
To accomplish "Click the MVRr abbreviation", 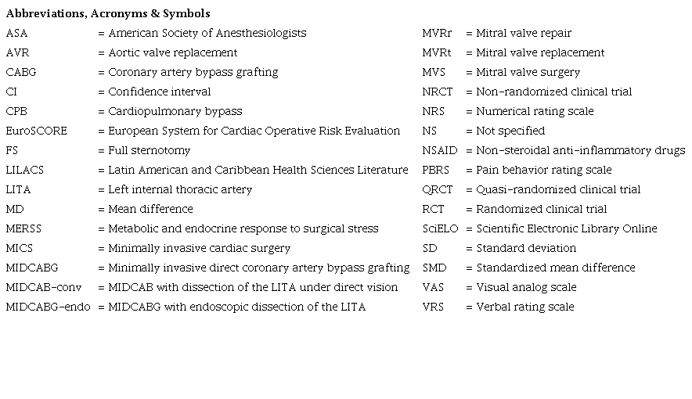I will click(437, 33).
